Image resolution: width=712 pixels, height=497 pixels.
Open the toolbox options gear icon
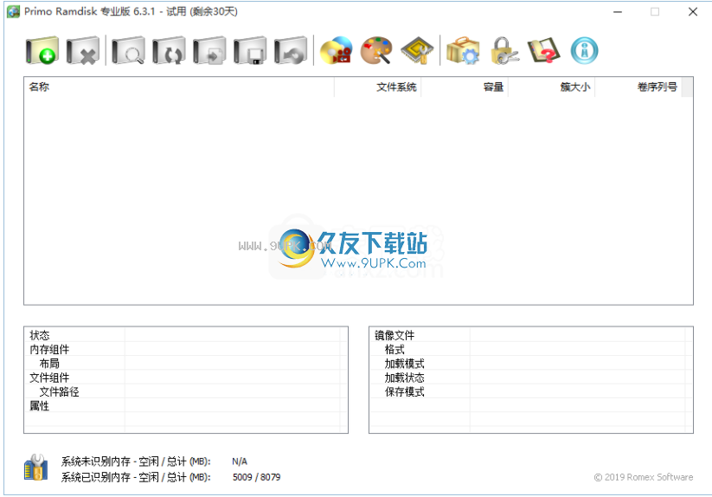pos(463,50)
